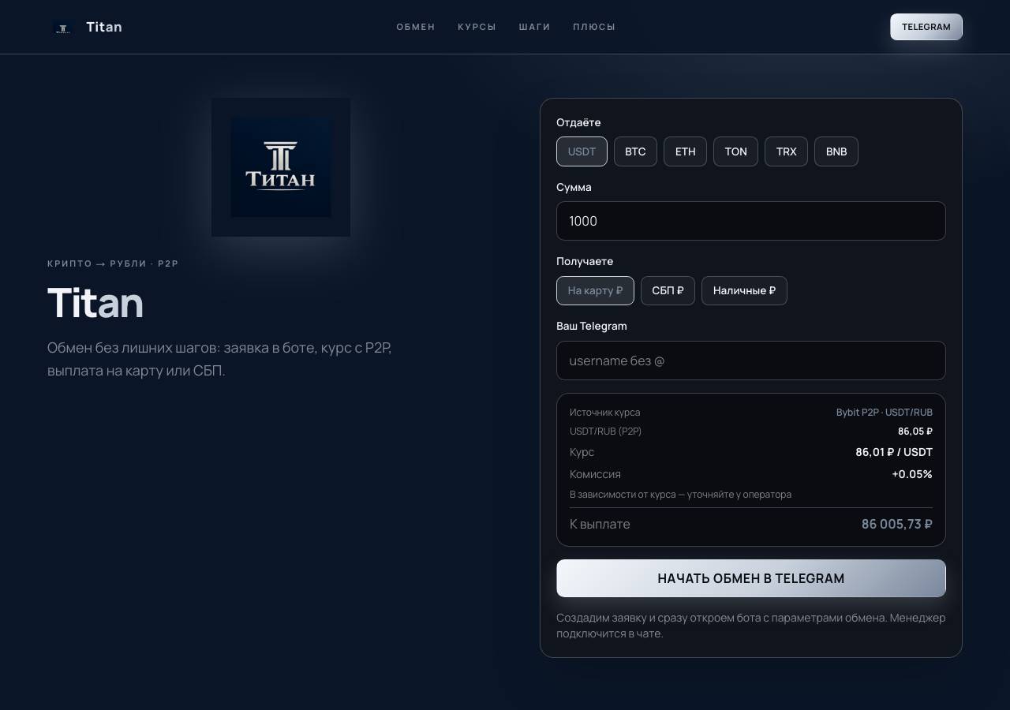This screenshot has height=710, width=1010.
Task: Open the ОБМЕН navigation item
Action: pos(416,27)
